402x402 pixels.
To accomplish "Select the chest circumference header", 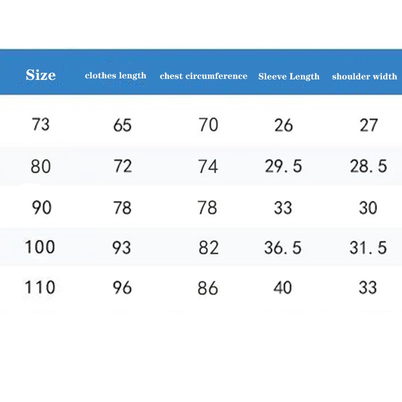I will 204,76.
